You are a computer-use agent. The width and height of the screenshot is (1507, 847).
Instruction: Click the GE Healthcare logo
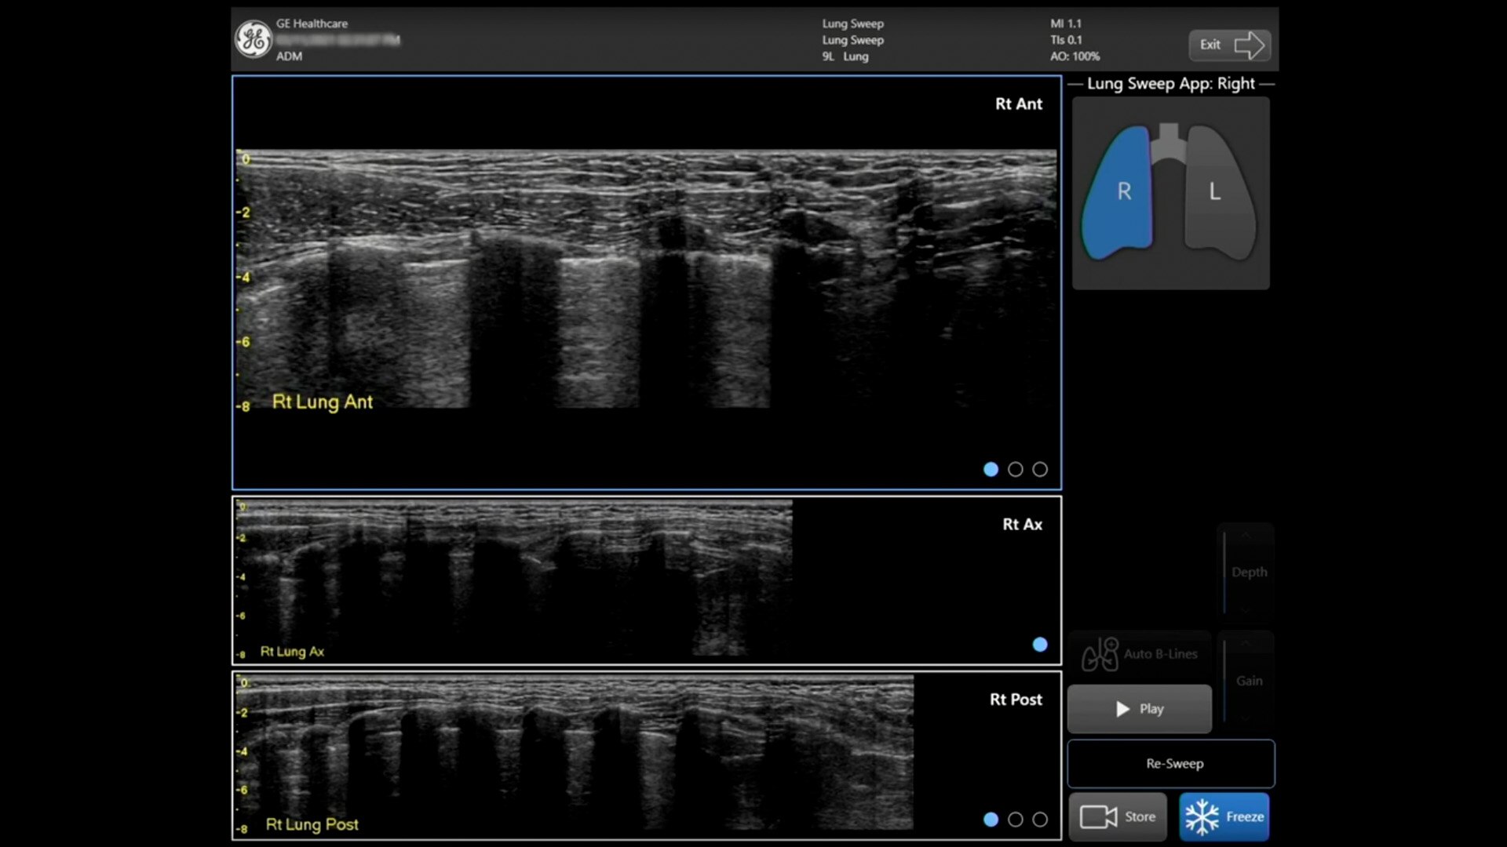254,39
